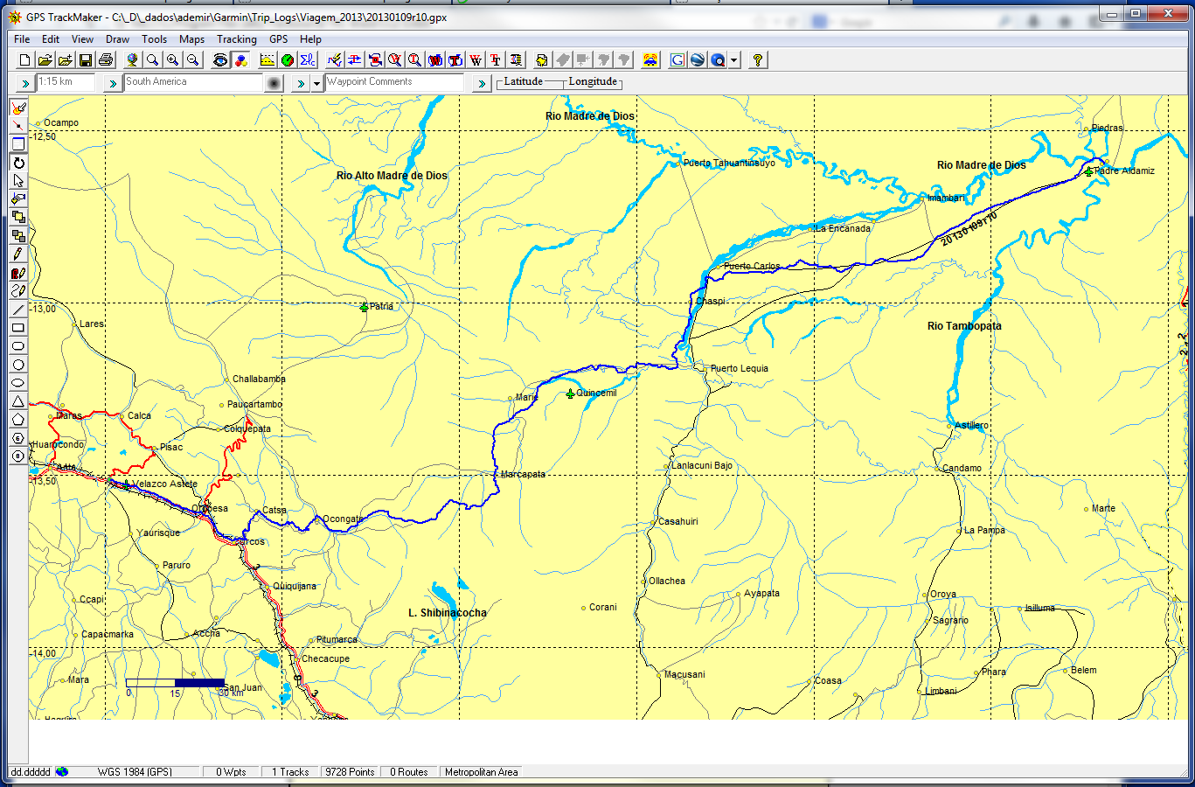Select the Zoom In magnifier tool

(x=173, y=60)
